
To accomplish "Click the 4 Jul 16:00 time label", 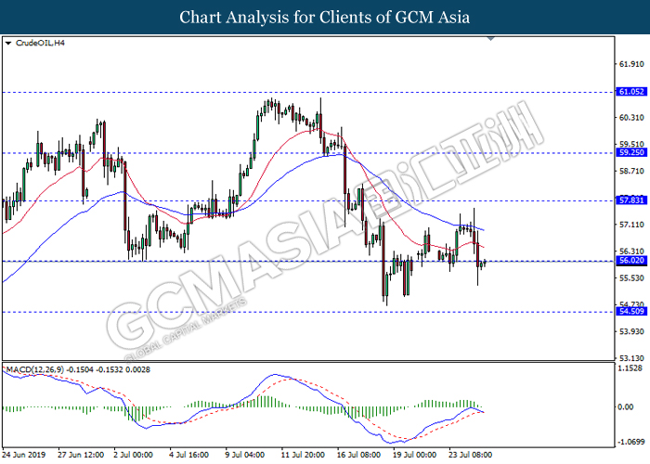I will click(x=188, y=455).
